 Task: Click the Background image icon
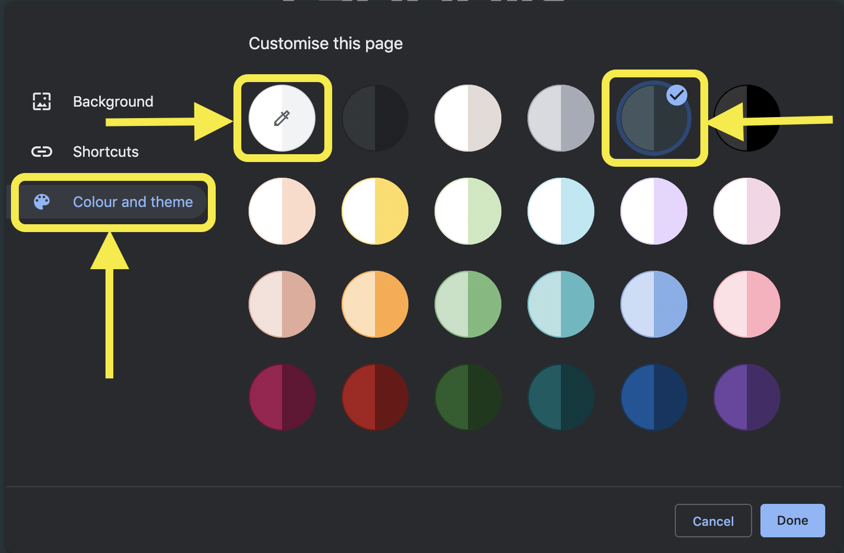[42, 101]
